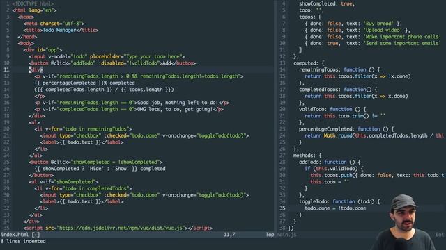Click the 'validTodo: function () {' line

coord(332,109)
